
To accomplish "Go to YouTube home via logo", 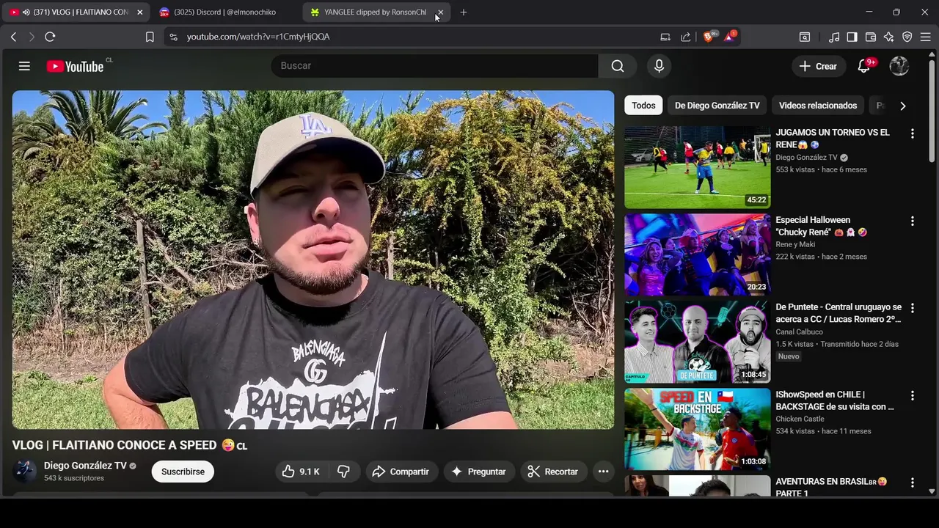I will click(75, 66).
